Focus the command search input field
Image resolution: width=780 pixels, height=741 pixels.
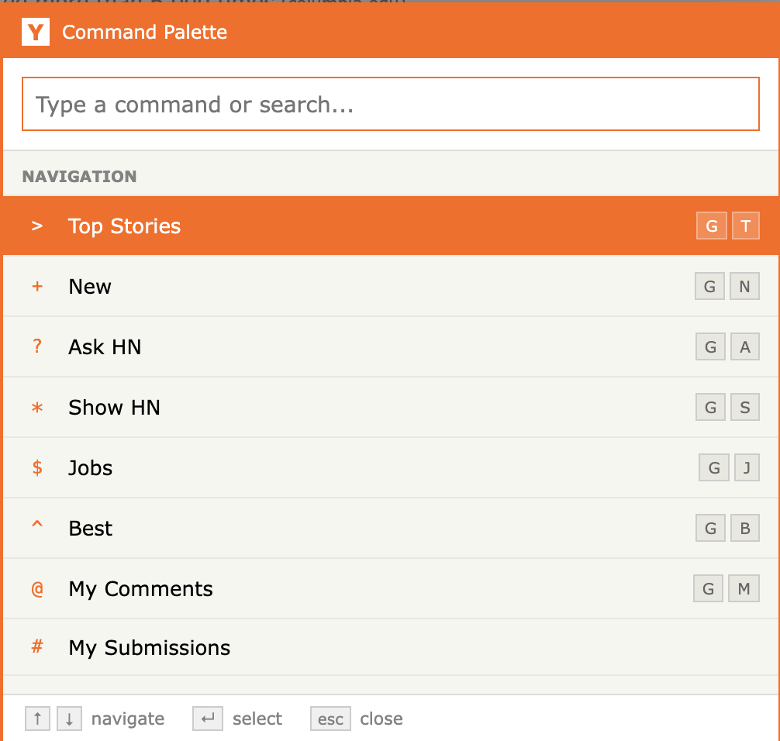[391, 104]
